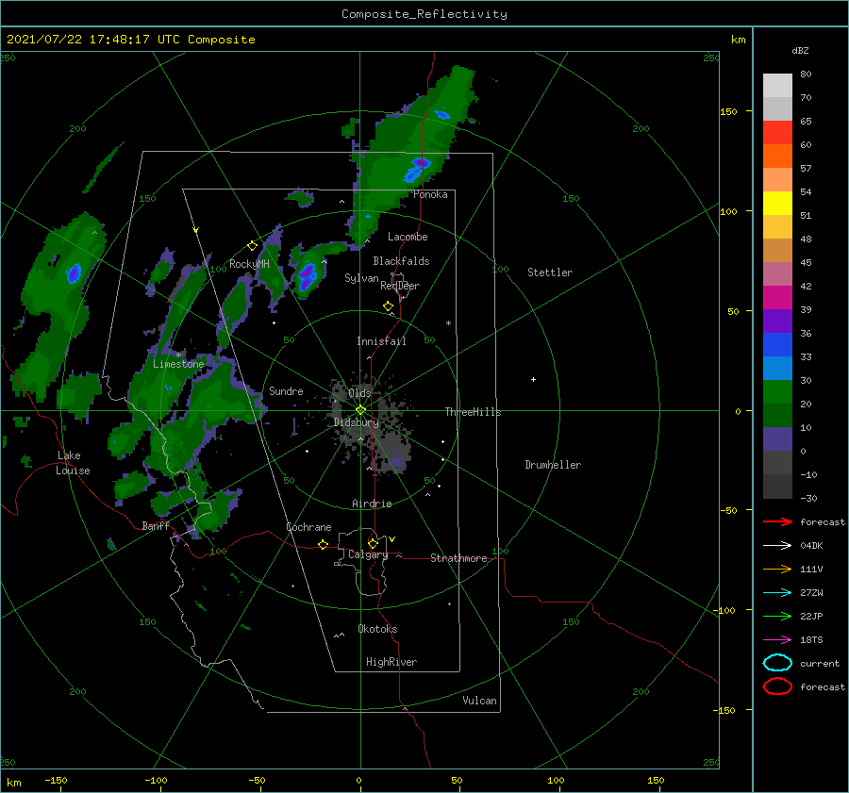Select the magenta 39-42 dBZ color swatch
The width and height of the screenshot is (849, 793).
coord(777,298)
